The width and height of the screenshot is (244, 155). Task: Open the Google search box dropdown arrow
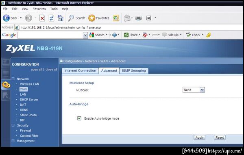pos(85,35)
